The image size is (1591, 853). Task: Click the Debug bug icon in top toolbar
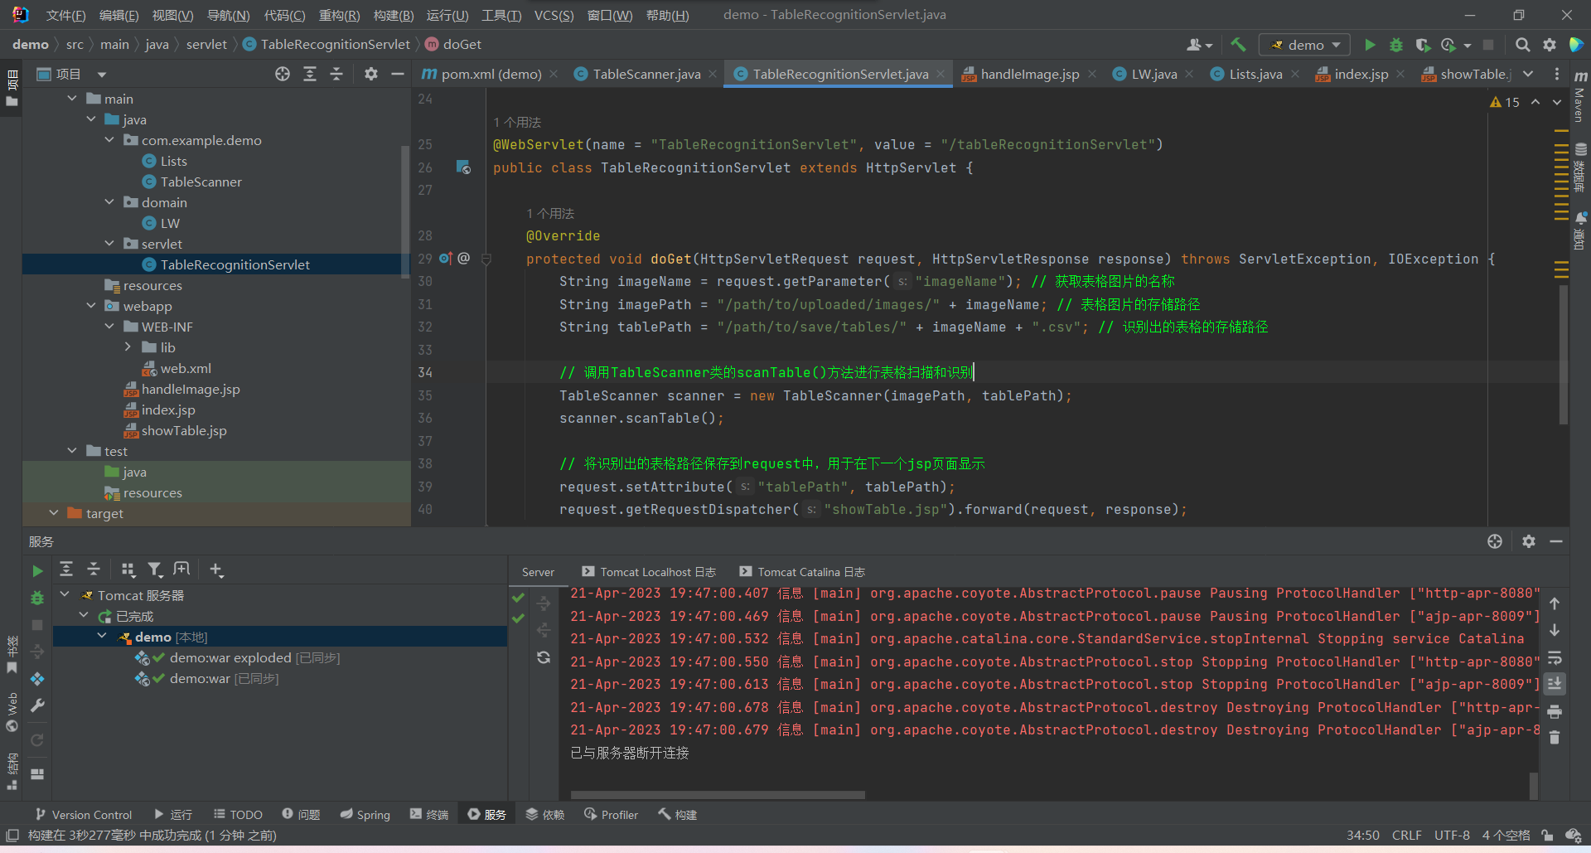(x=1396, y=45)
